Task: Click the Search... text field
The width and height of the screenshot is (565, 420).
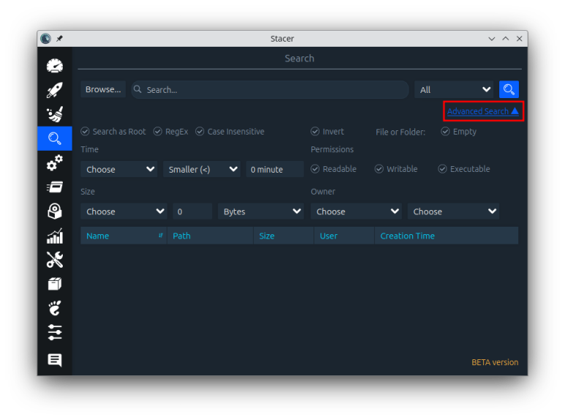Action: click(x=270, y=89)
